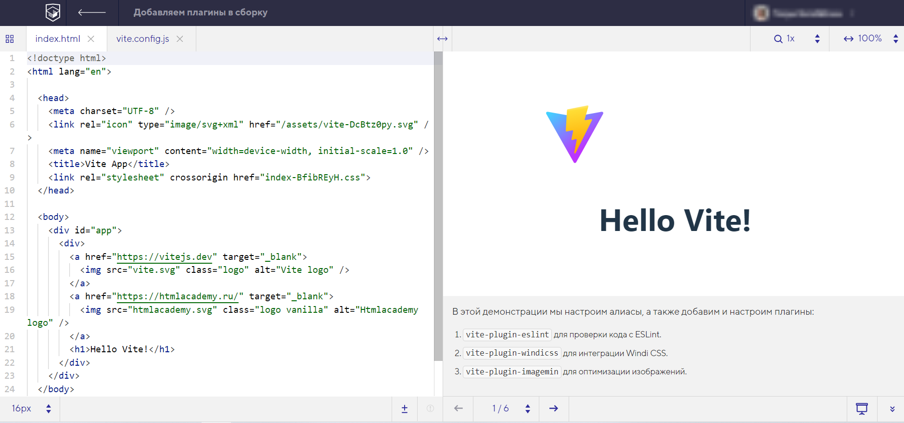
Task: Click the 100% width stepper arrows
Action: [896, 38]
